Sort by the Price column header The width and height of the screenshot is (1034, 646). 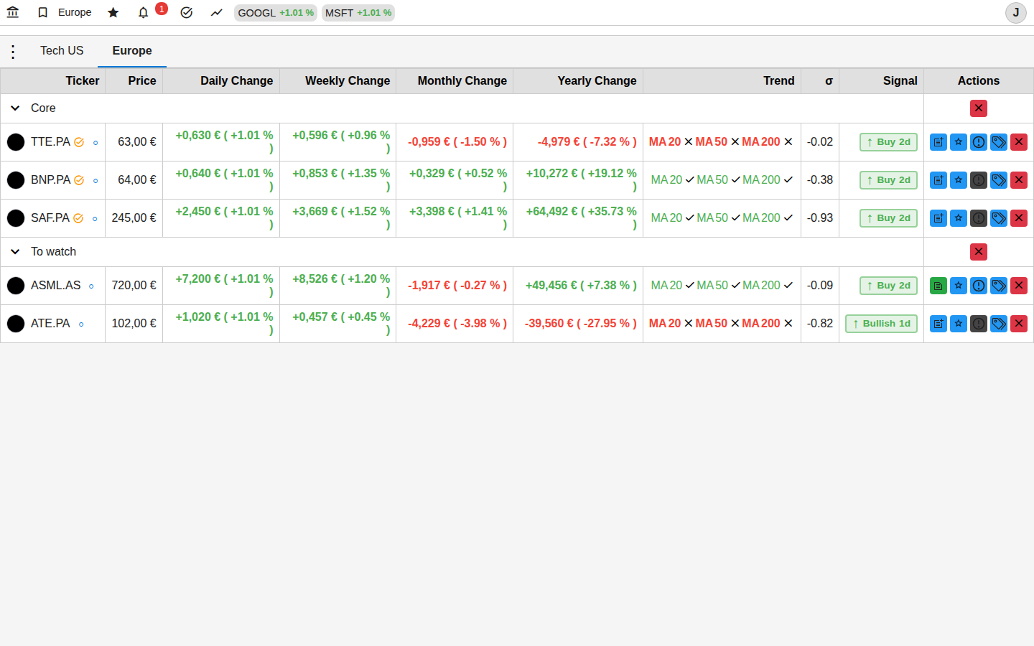click(x=134, y=81)
